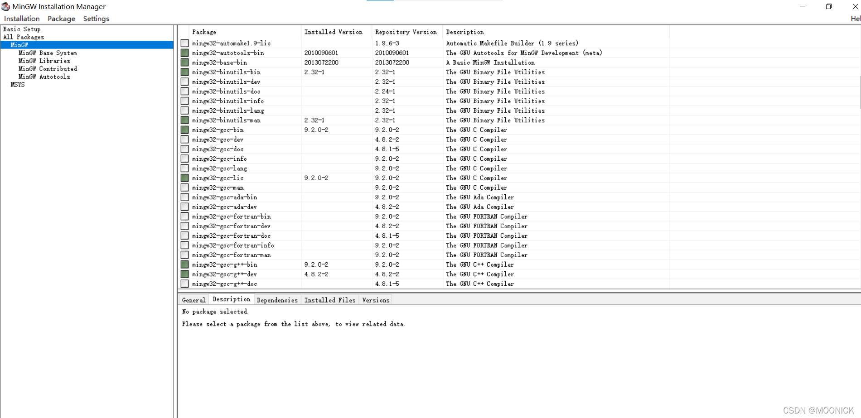Select All Packages in the tree
Screen dimensions: 861x418
click(24, 37)
